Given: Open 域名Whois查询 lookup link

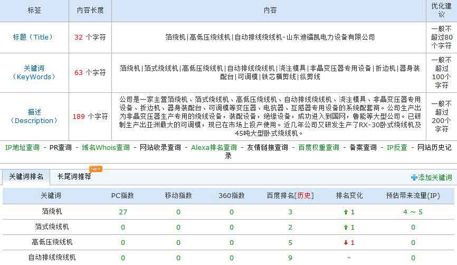Looking at the screenshot, I should click(106, 147).
